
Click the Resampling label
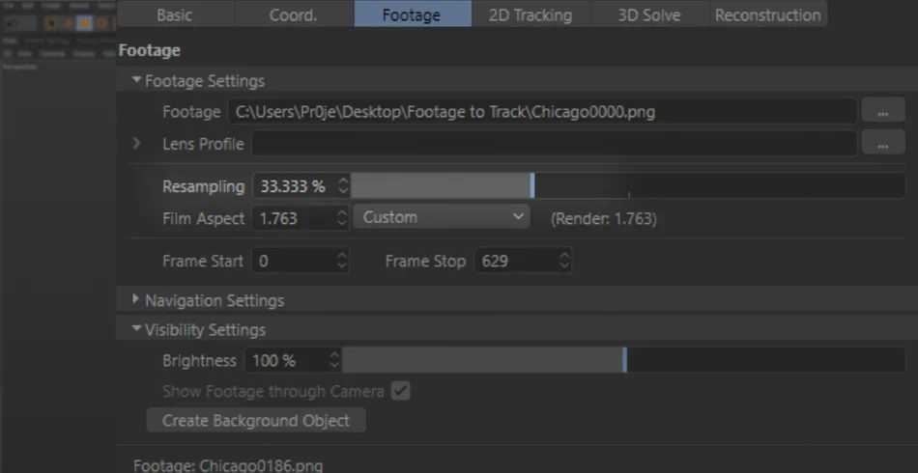pos(203,186)
